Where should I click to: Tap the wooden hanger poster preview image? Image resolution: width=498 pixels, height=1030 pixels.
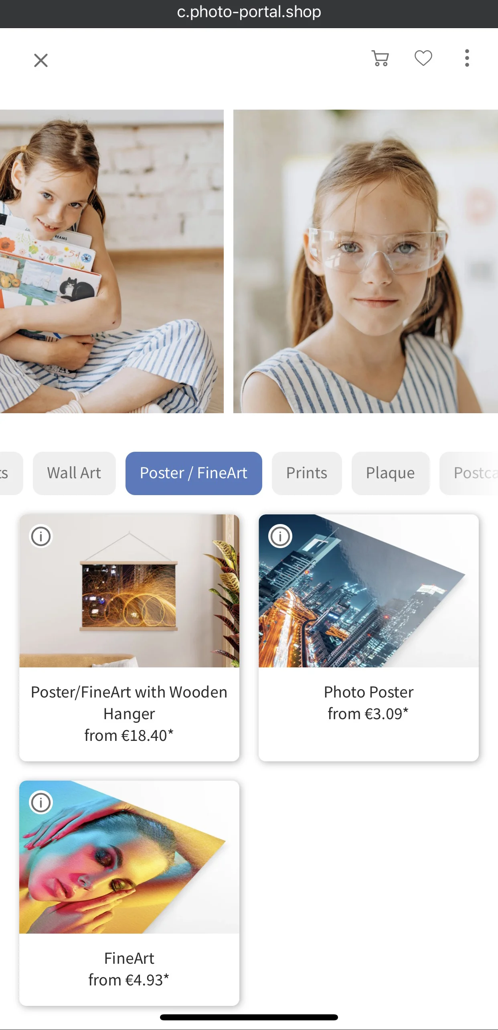[x=129, y=591]
